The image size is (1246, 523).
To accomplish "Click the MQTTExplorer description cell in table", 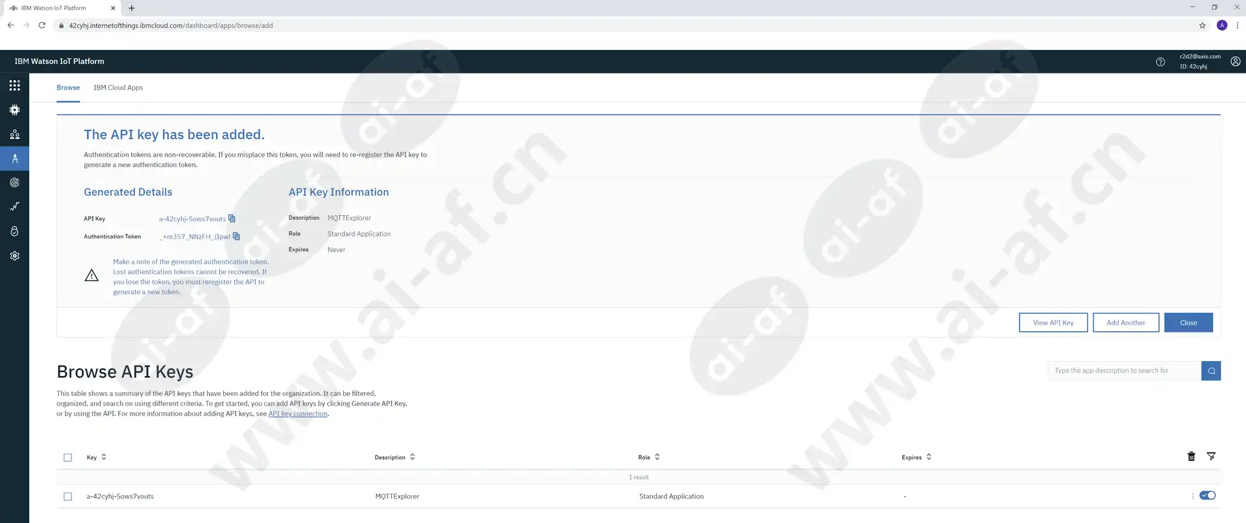I will (397, 496).
